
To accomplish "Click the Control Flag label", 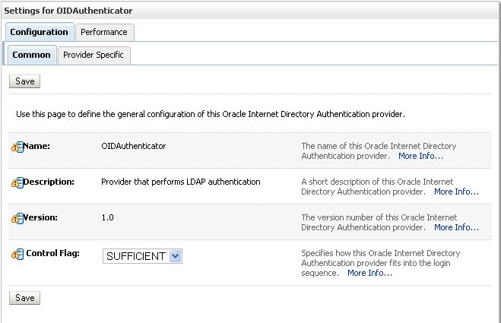I will pyautogui.click(x=52, y=253).
